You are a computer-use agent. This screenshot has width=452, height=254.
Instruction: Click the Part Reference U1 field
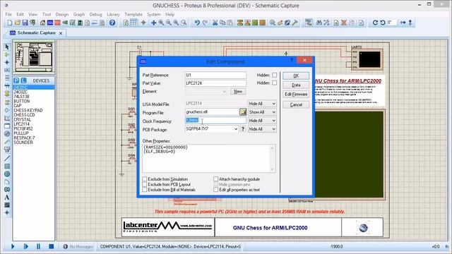pos(215,75)
